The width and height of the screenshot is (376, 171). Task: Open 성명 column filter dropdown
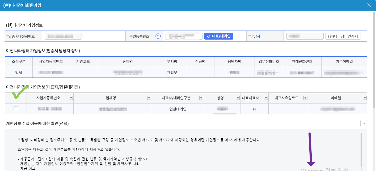(x=238, y=98)
